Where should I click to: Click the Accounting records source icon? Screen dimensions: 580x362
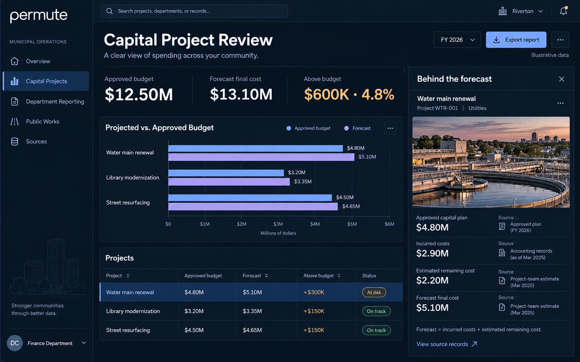tap(502, 253)
